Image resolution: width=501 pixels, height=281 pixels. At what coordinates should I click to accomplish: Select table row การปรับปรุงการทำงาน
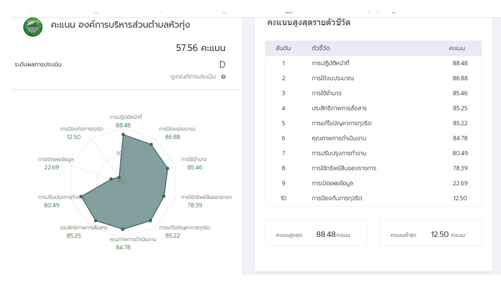point(373,153)
